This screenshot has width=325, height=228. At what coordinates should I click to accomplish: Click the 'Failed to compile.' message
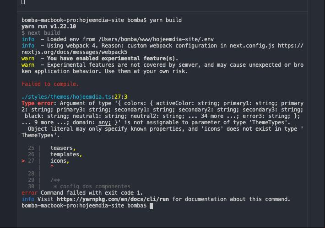50,84
